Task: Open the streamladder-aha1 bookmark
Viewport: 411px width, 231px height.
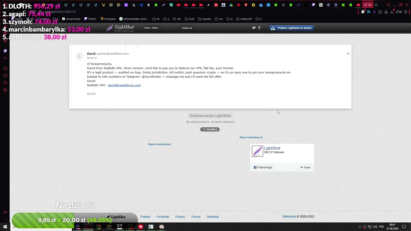Action: [134, 19]
